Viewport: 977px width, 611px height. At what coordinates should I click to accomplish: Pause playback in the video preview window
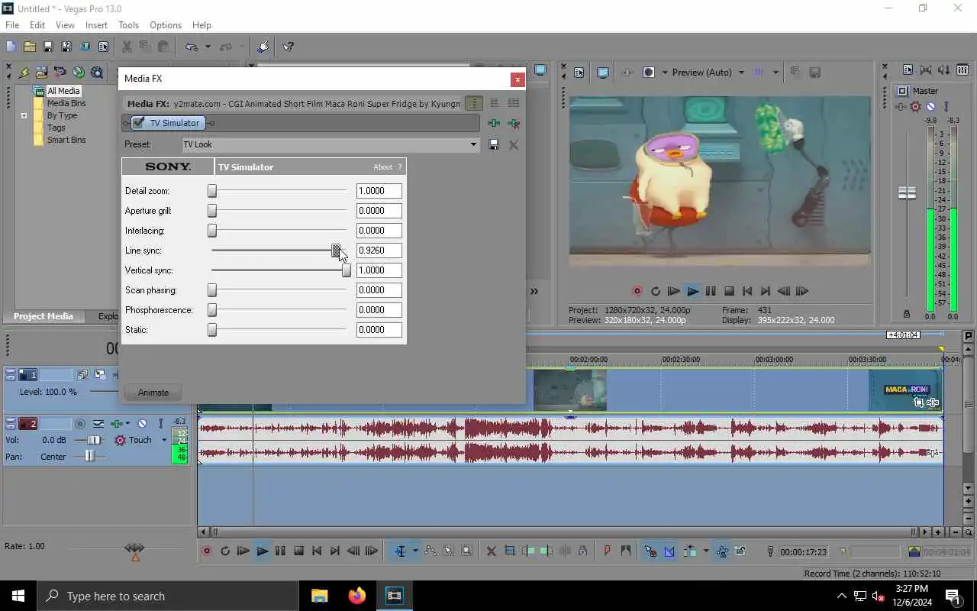pos(711,291)
